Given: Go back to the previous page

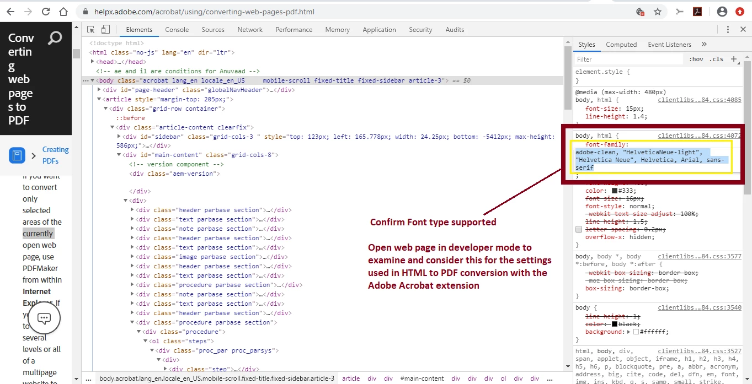Looking at the screenshot, I should pyautogui.click(x=10, y=12).
